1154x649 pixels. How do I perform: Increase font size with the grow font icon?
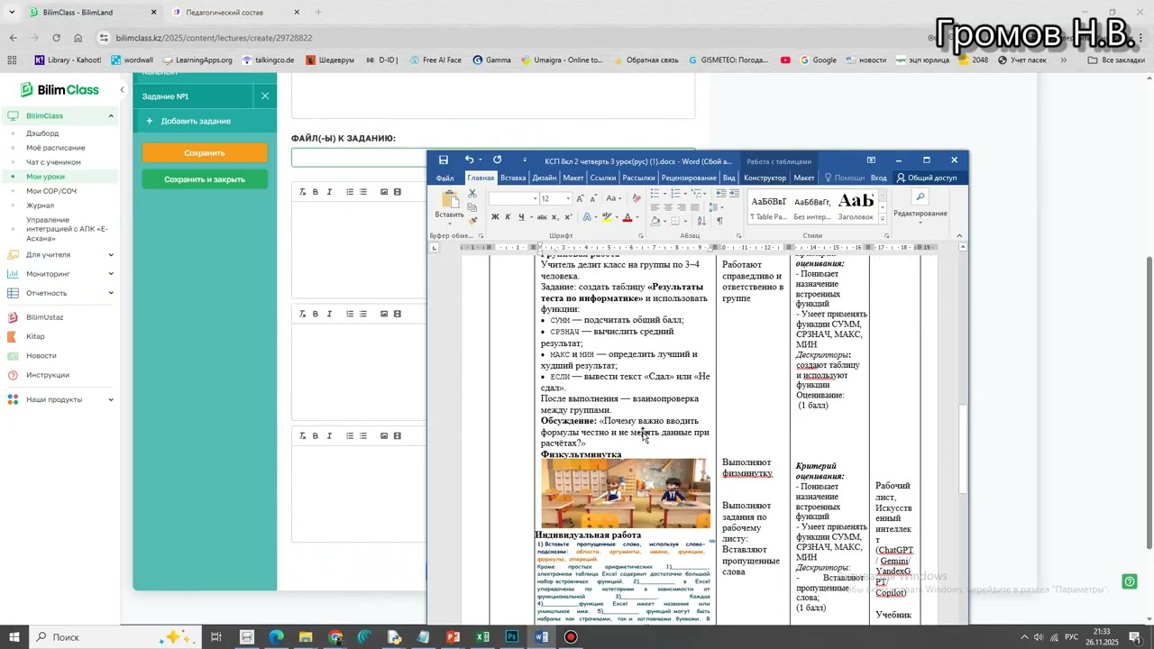tap(580, 198)
